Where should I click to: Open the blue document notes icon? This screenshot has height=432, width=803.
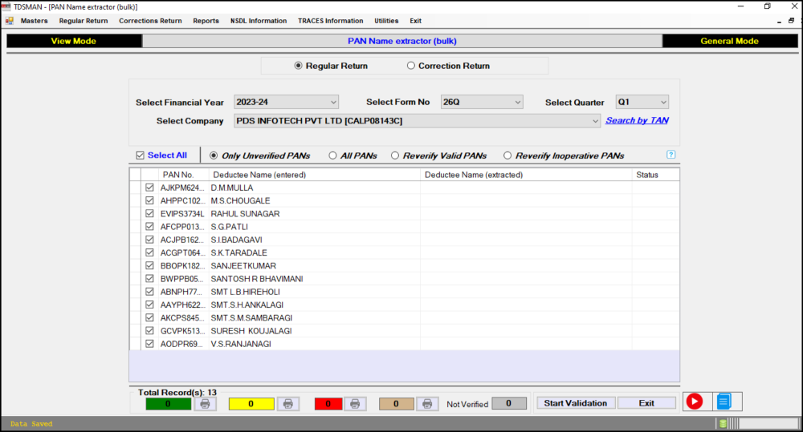(x=724, y=402)
